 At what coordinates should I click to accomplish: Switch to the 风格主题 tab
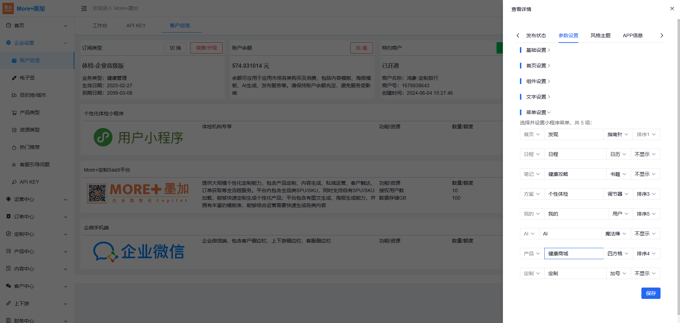600,35
